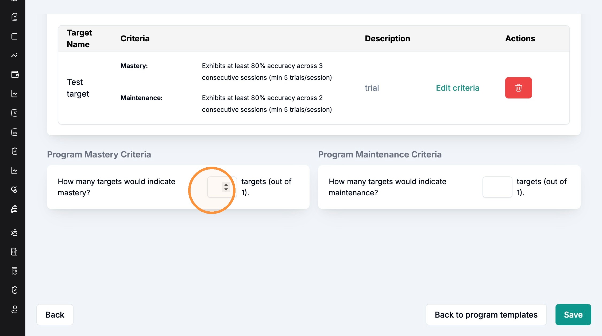602x336 pixels.
Task: Focus the mastery targets number field
Action: tap(222, 187)
